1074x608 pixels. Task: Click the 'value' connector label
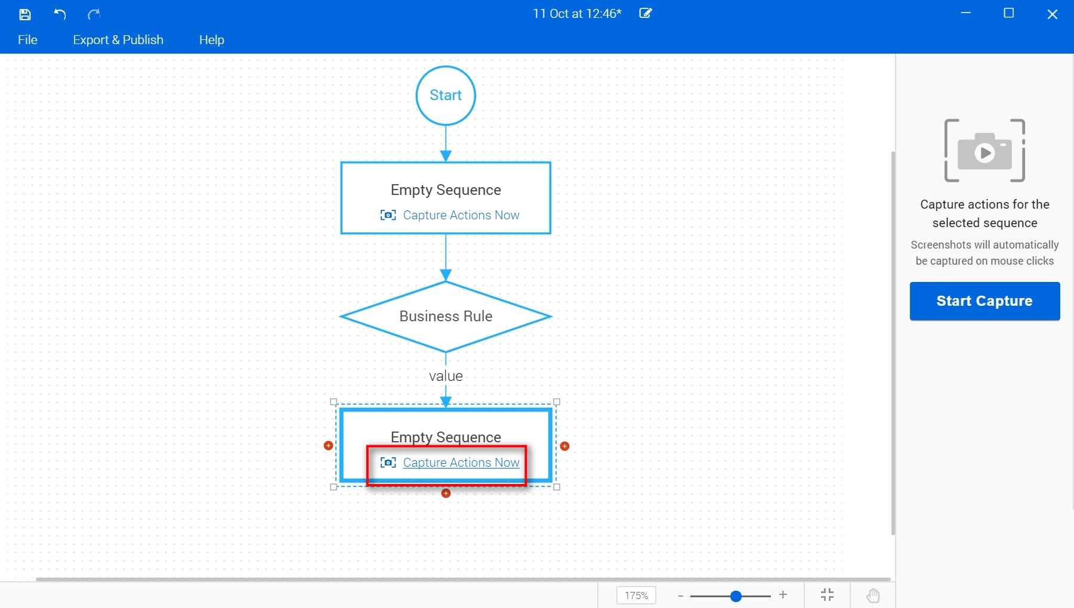446,376
